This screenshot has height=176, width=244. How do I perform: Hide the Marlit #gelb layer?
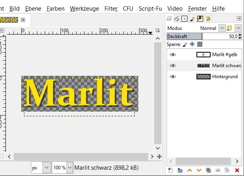pyautogui.click(x=172, y=55)
